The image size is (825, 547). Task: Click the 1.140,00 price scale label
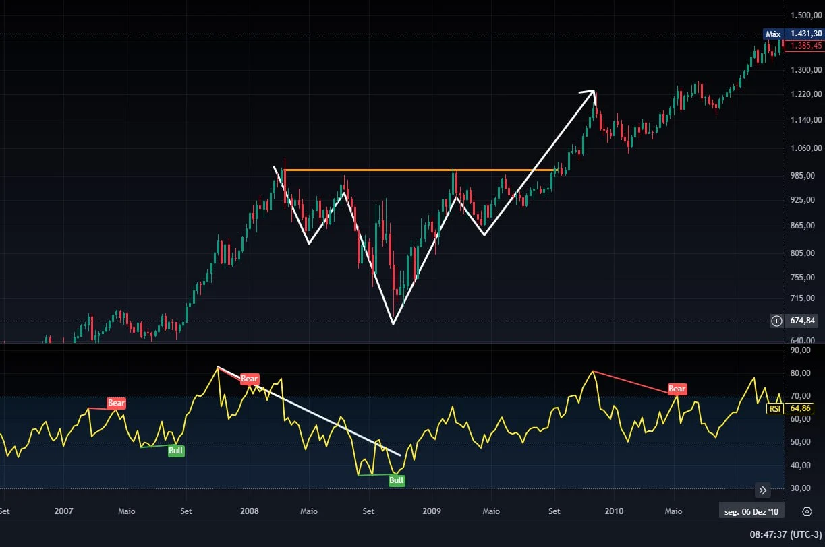(805, 120)
